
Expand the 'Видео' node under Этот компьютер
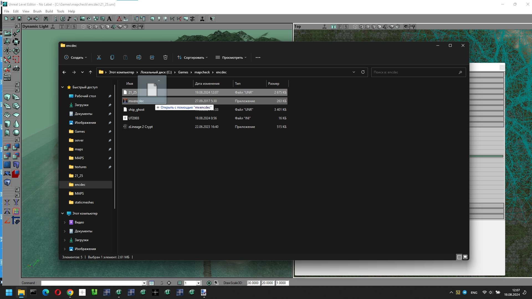coord(65,222)
